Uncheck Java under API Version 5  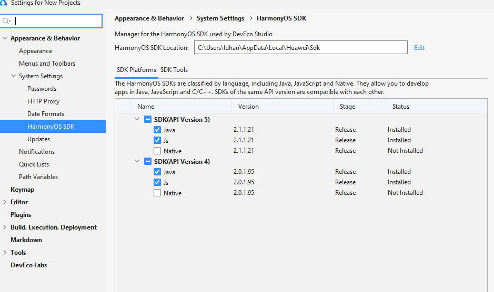pos(157,130)
